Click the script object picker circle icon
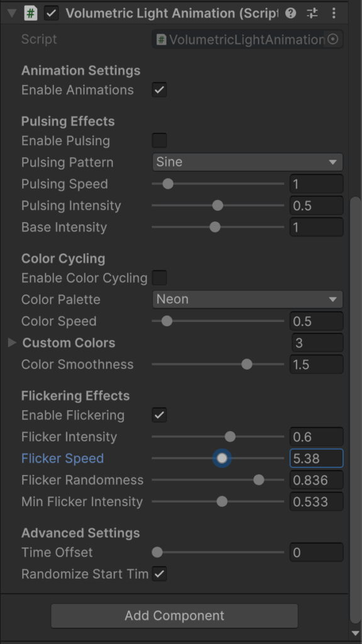Screen dimensions: 362x644 click(x=333, y=40)
